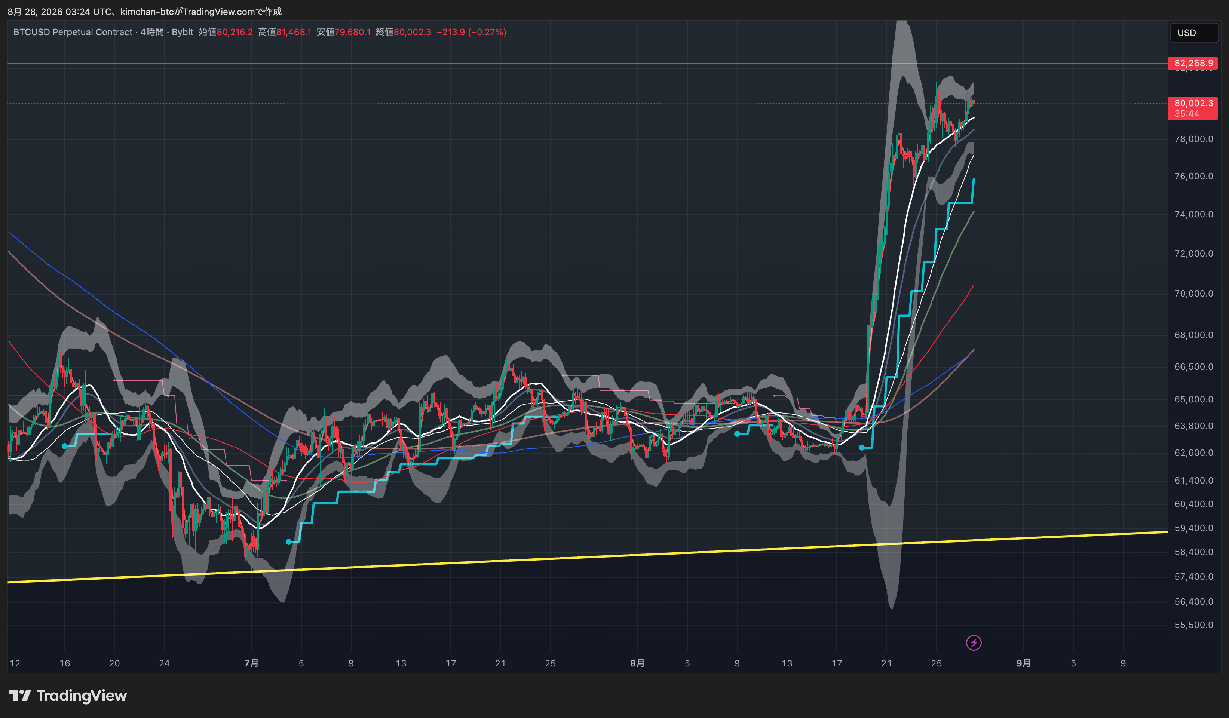Click the open value 80,216.2

235,32
